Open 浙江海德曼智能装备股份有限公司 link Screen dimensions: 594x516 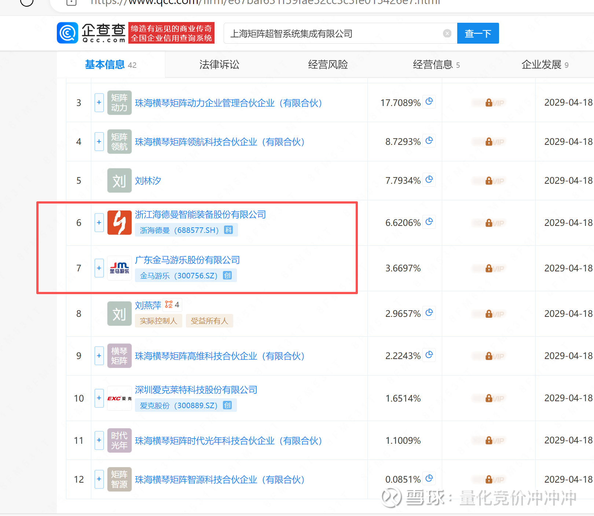(x=201, y=215)
